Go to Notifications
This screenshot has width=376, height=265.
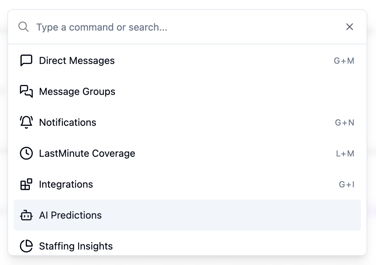point(187,122)
